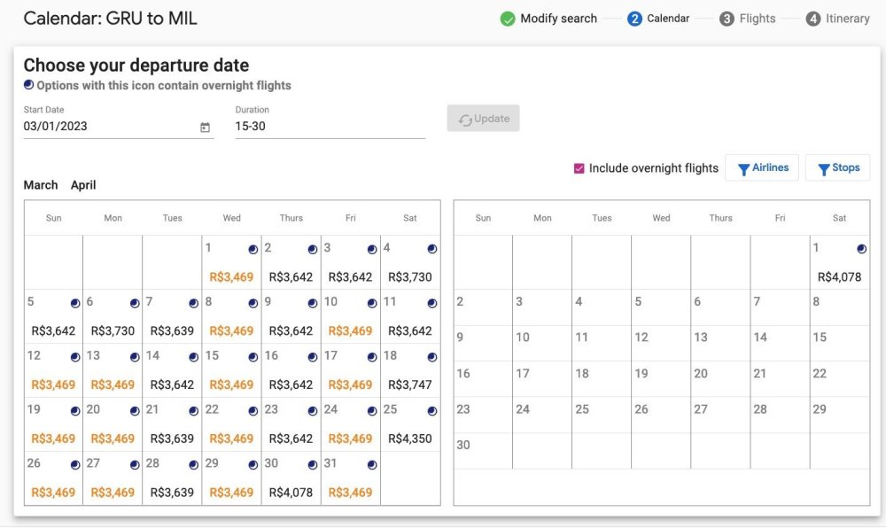Viewport: 886px width, 528px height.
Task: Open the Airlines filter dropdown
Action: point(762,167)
